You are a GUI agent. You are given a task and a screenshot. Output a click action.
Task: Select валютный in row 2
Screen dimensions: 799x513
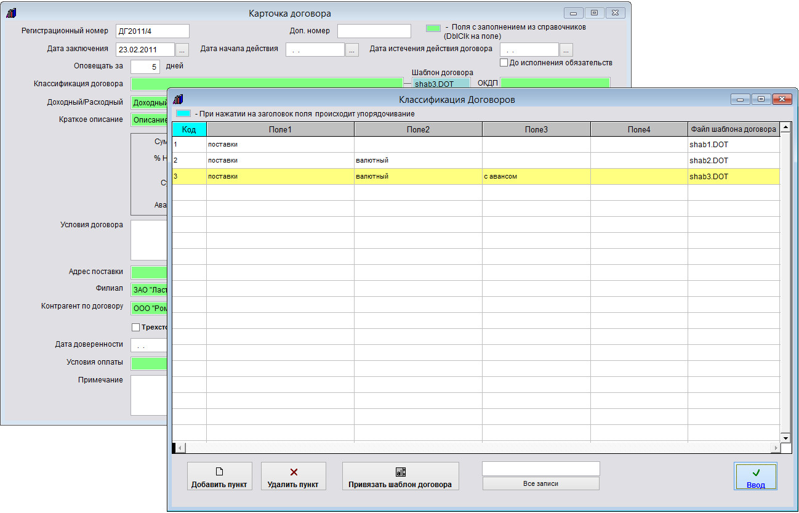pyautogui.click(x=418, y=161)
